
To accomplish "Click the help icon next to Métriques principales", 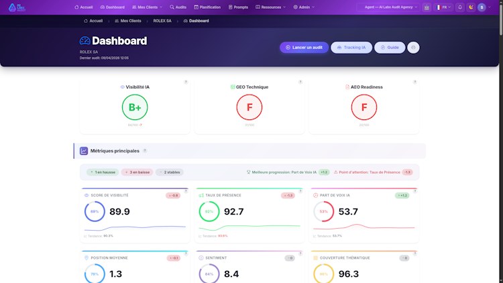I will point(145,151).
